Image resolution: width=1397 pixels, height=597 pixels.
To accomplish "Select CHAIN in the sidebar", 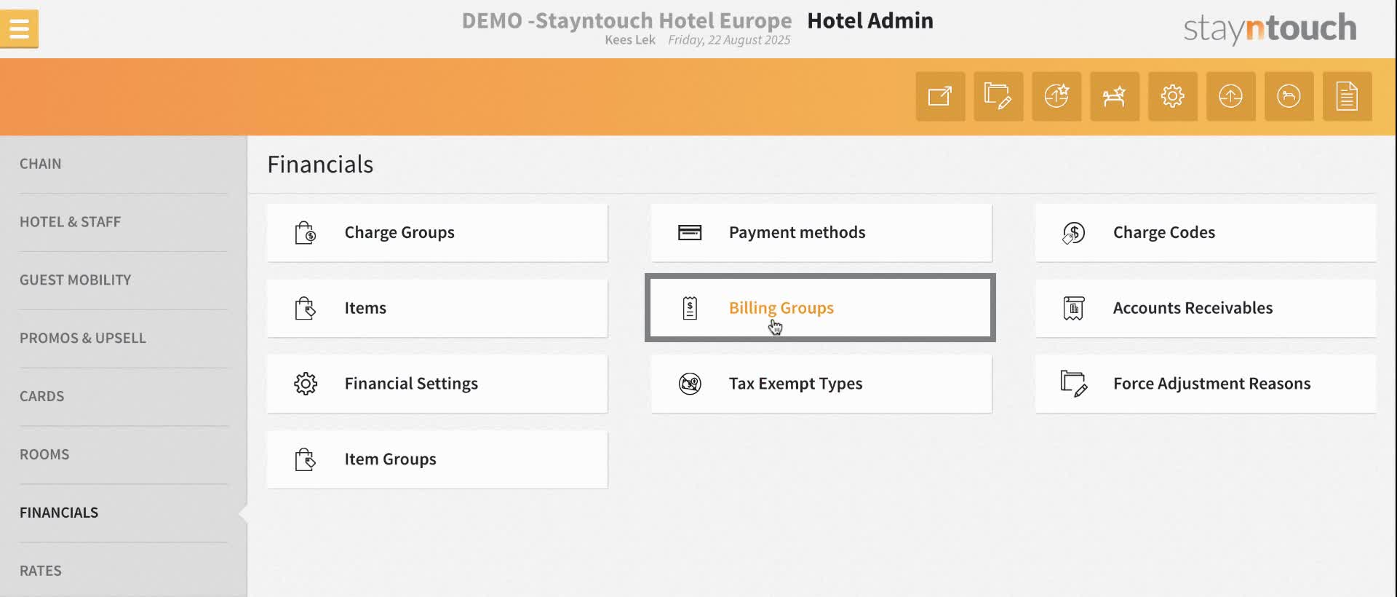I will click(41, 164).
